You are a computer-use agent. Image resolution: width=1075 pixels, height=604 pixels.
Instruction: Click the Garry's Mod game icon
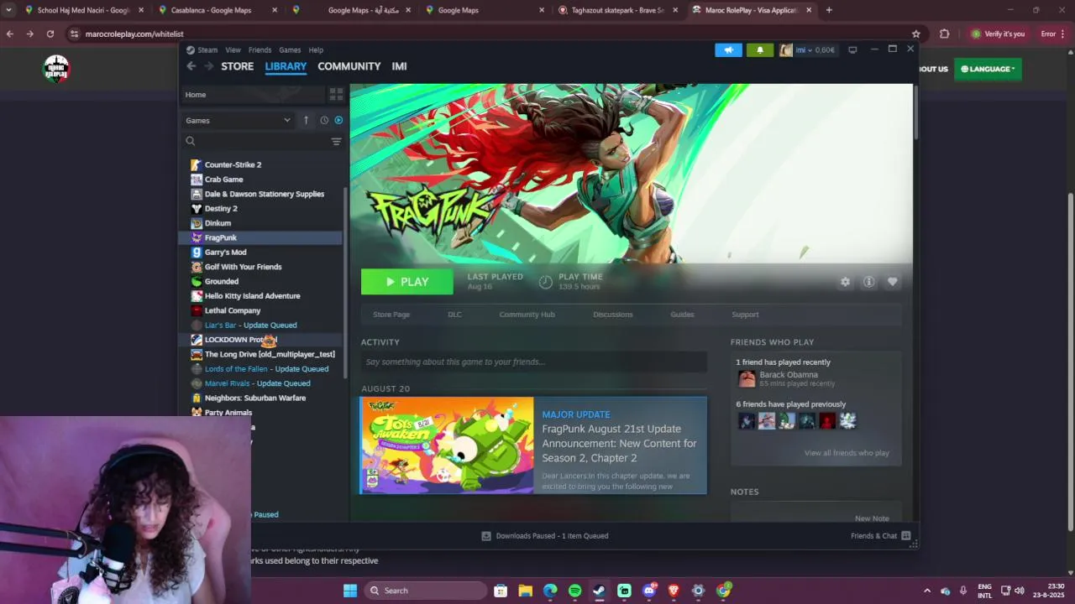[x=197, y=252]
